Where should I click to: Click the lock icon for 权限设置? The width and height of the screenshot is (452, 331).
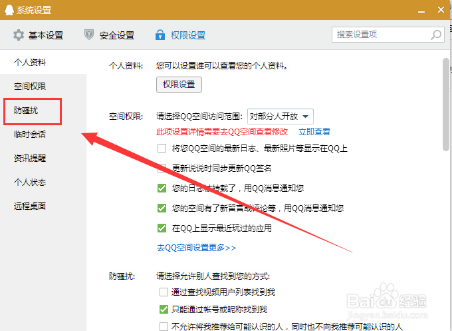point(160,35)
